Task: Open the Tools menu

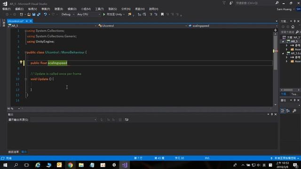Action: (99, 9)
